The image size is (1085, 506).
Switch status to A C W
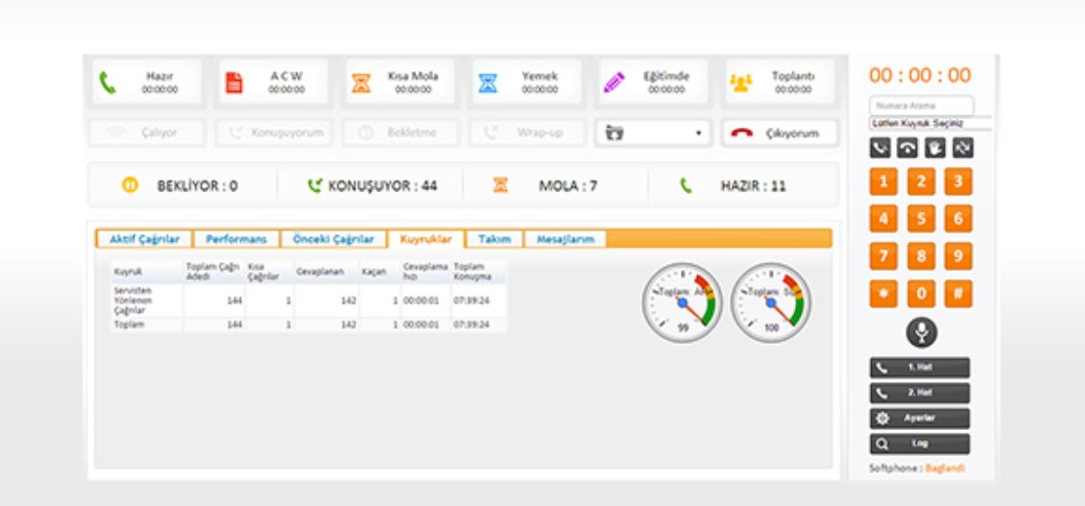pyautogui.click(x=274, y=83)
